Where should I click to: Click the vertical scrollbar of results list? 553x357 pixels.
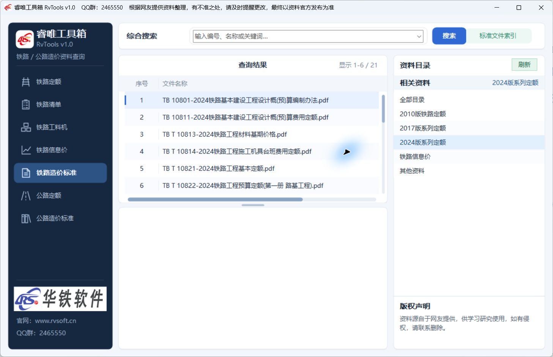click(x=383, y=109)
